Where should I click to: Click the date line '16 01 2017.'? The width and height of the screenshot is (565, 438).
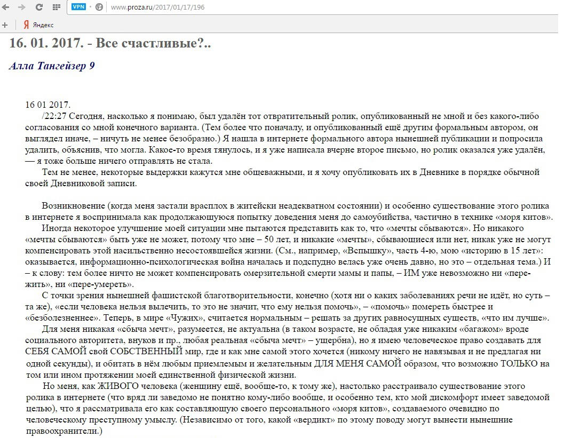[47, 105]
